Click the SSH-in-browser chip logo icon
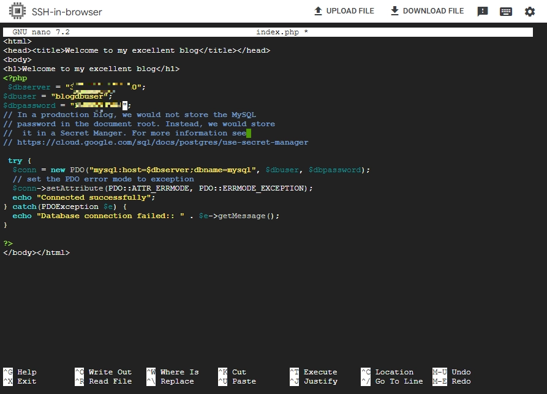The image size is (547, 394). click(x=17, y=11)
